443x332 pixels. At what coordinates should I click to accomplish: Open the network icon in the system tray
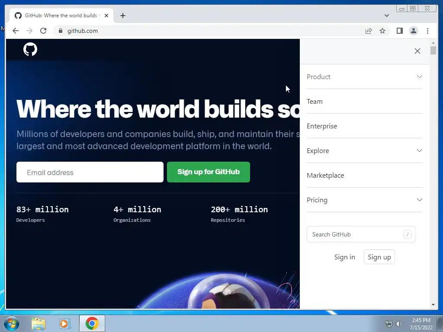389,324
